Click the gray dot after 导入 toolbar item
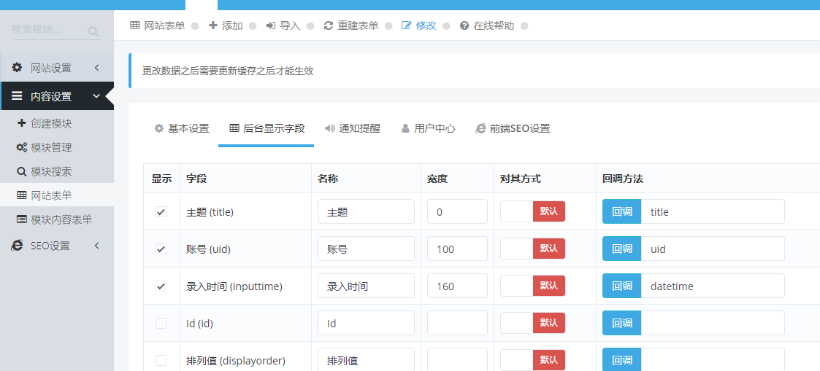Image resolution: width=820 pixels, height=371 pixels. pos(310,26)
